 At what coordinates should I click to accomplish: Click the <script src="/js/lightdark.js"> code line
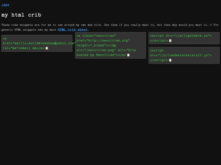coord(181,36)
